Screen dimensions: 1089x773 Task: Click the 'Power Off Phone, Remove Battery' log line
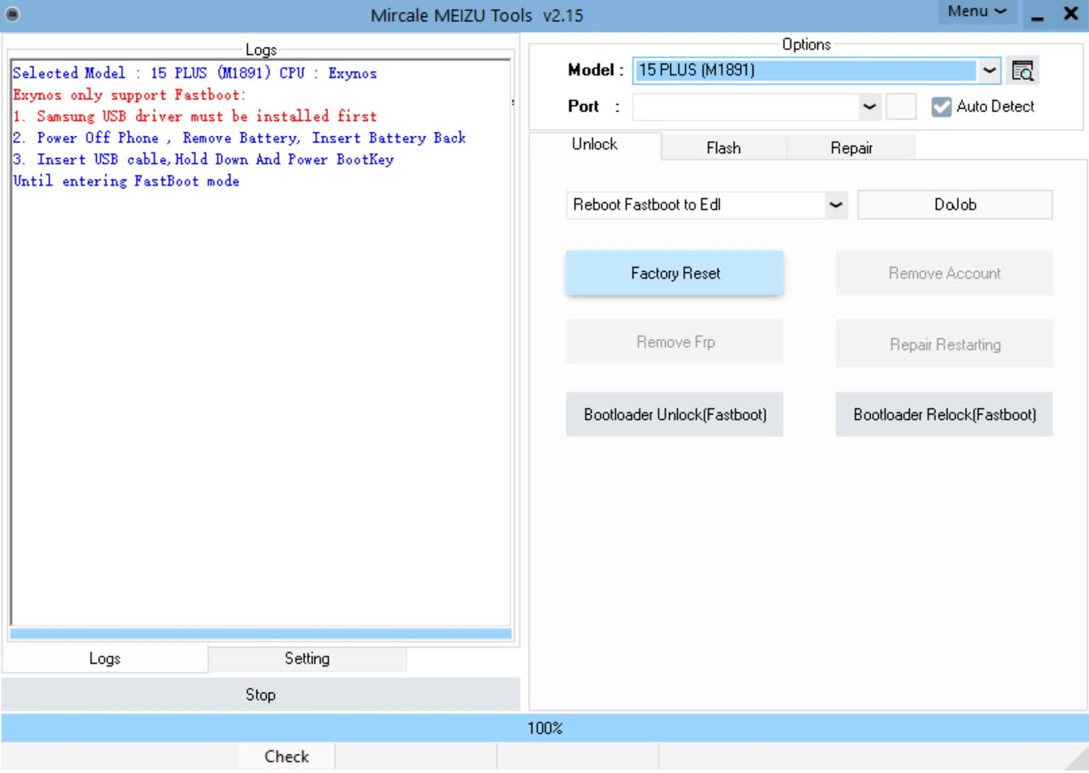[x=240, y=138]
